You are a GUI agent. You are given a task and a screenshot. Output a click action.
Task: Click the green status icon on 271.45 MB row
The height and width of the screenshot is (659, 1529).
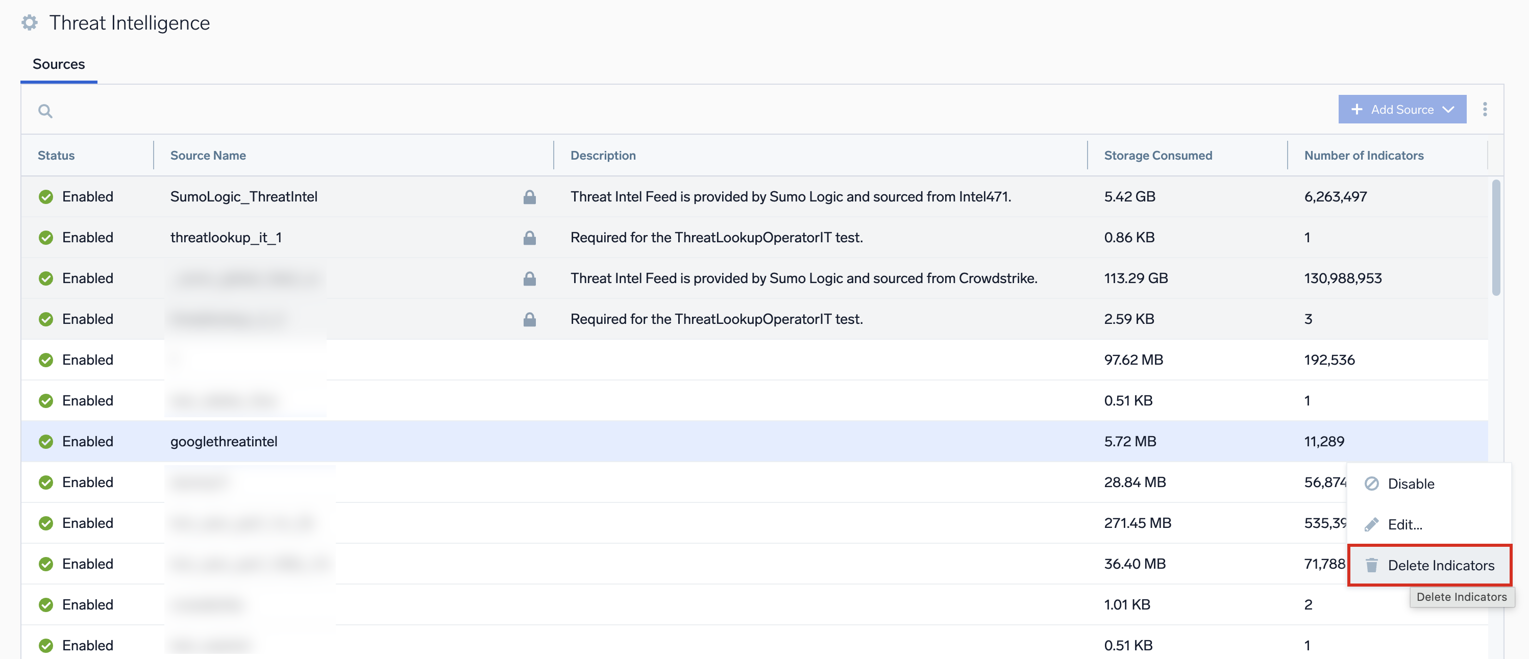click(x=46, y=523)
